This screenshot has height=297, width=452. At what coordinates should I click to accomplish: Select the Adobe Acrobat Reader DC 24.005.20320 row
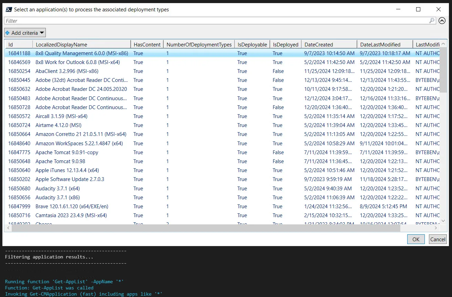point(222,89)
